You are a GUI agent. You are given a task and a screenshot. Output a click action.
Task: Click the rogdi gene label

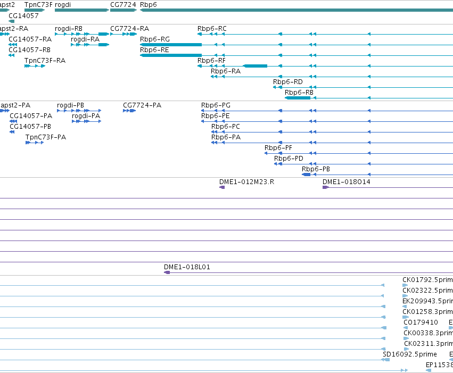point(63,5)
